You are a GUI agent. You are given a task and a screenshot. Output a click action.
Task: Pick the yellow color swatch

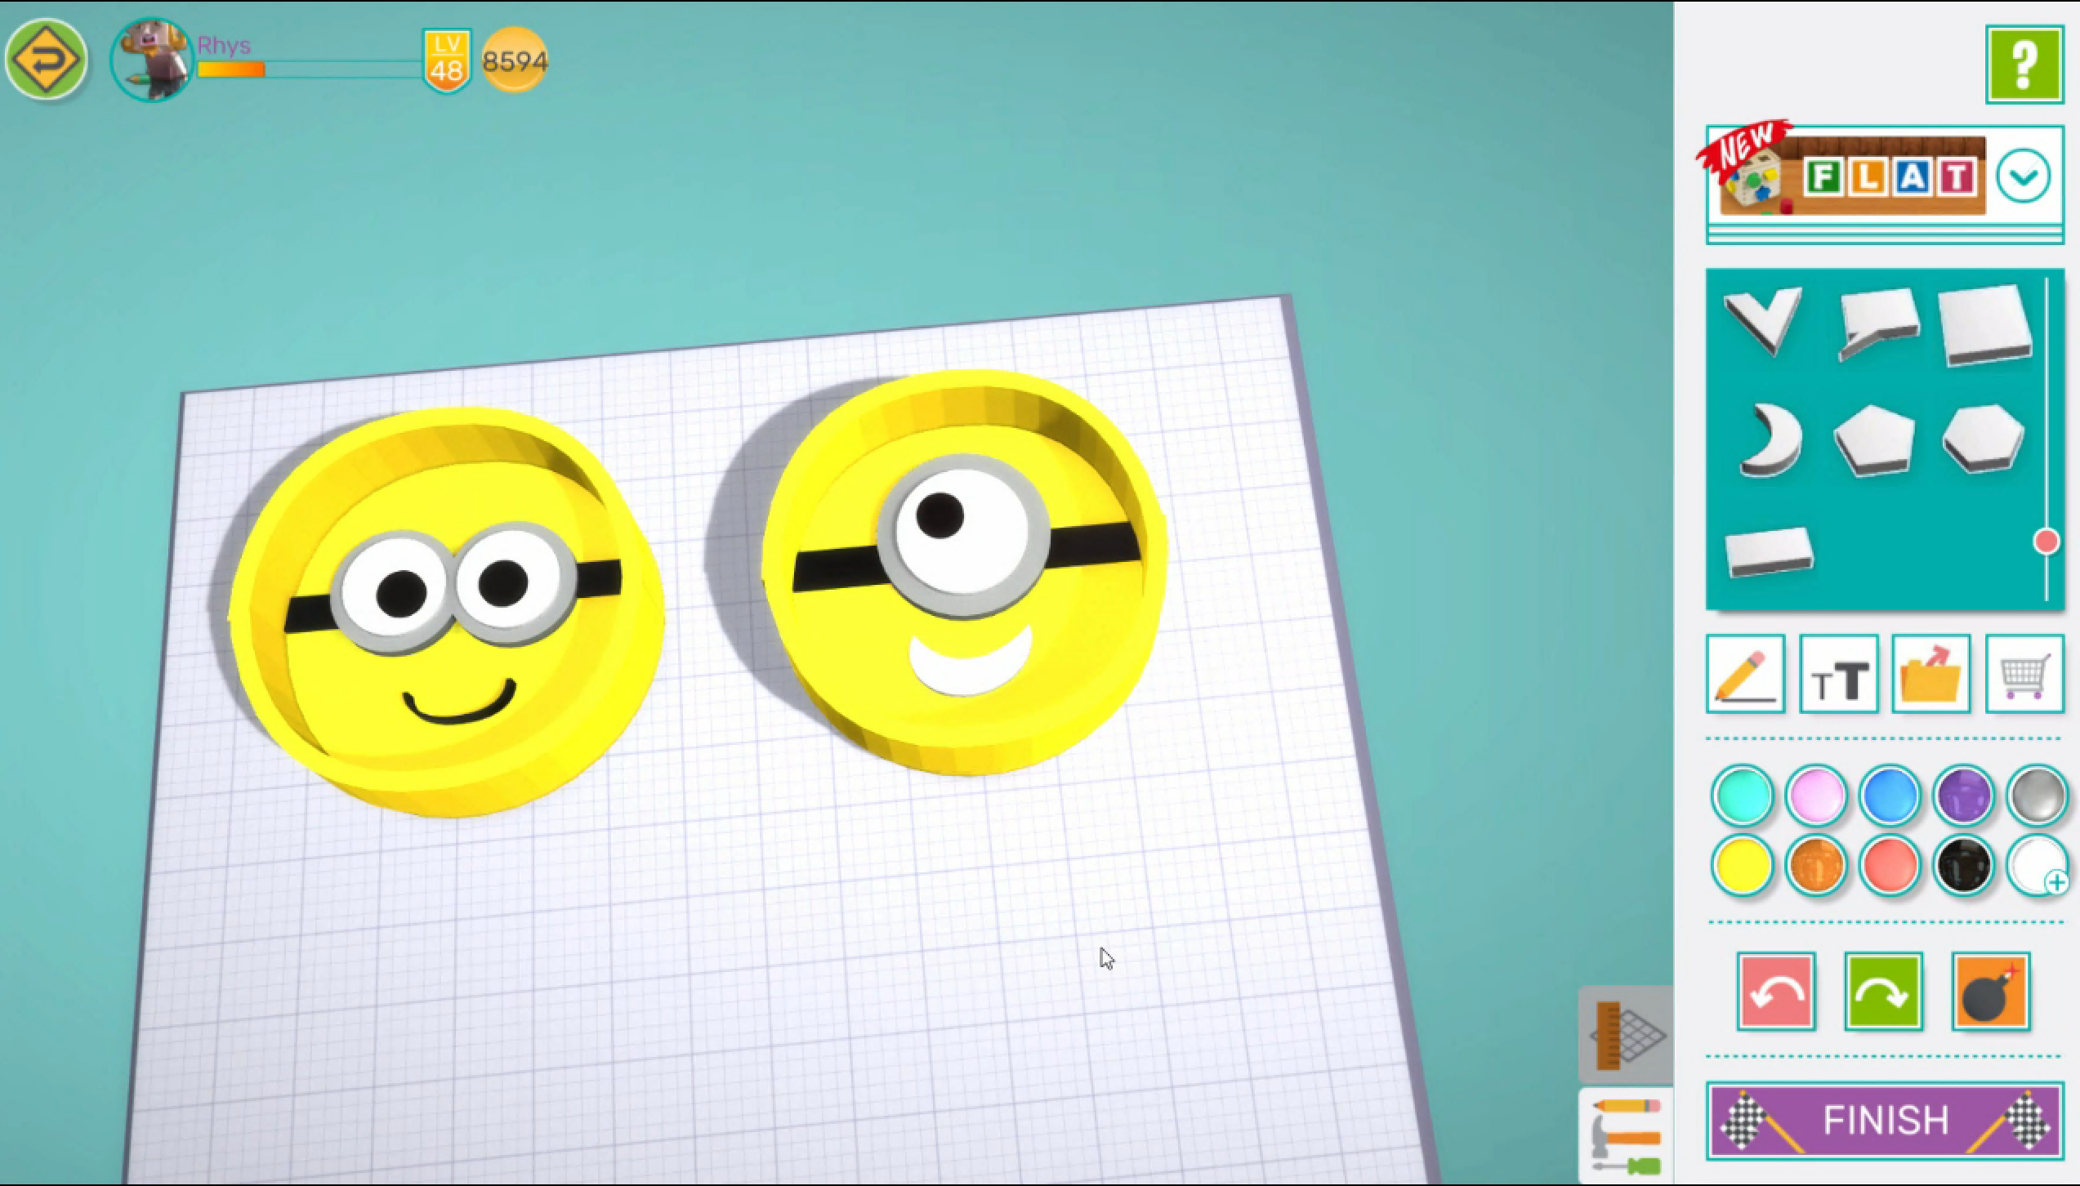point(1742,864)
